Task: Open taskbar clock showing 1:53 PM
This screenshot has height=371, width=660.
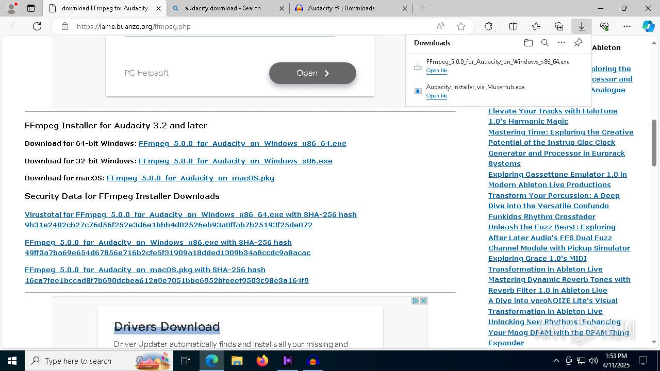Action: click(616, 361)
